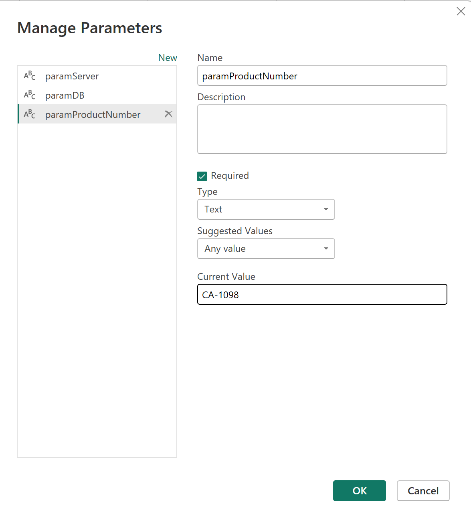
Task: Delete paramProductNumber using the X icon
Action: 169,114
